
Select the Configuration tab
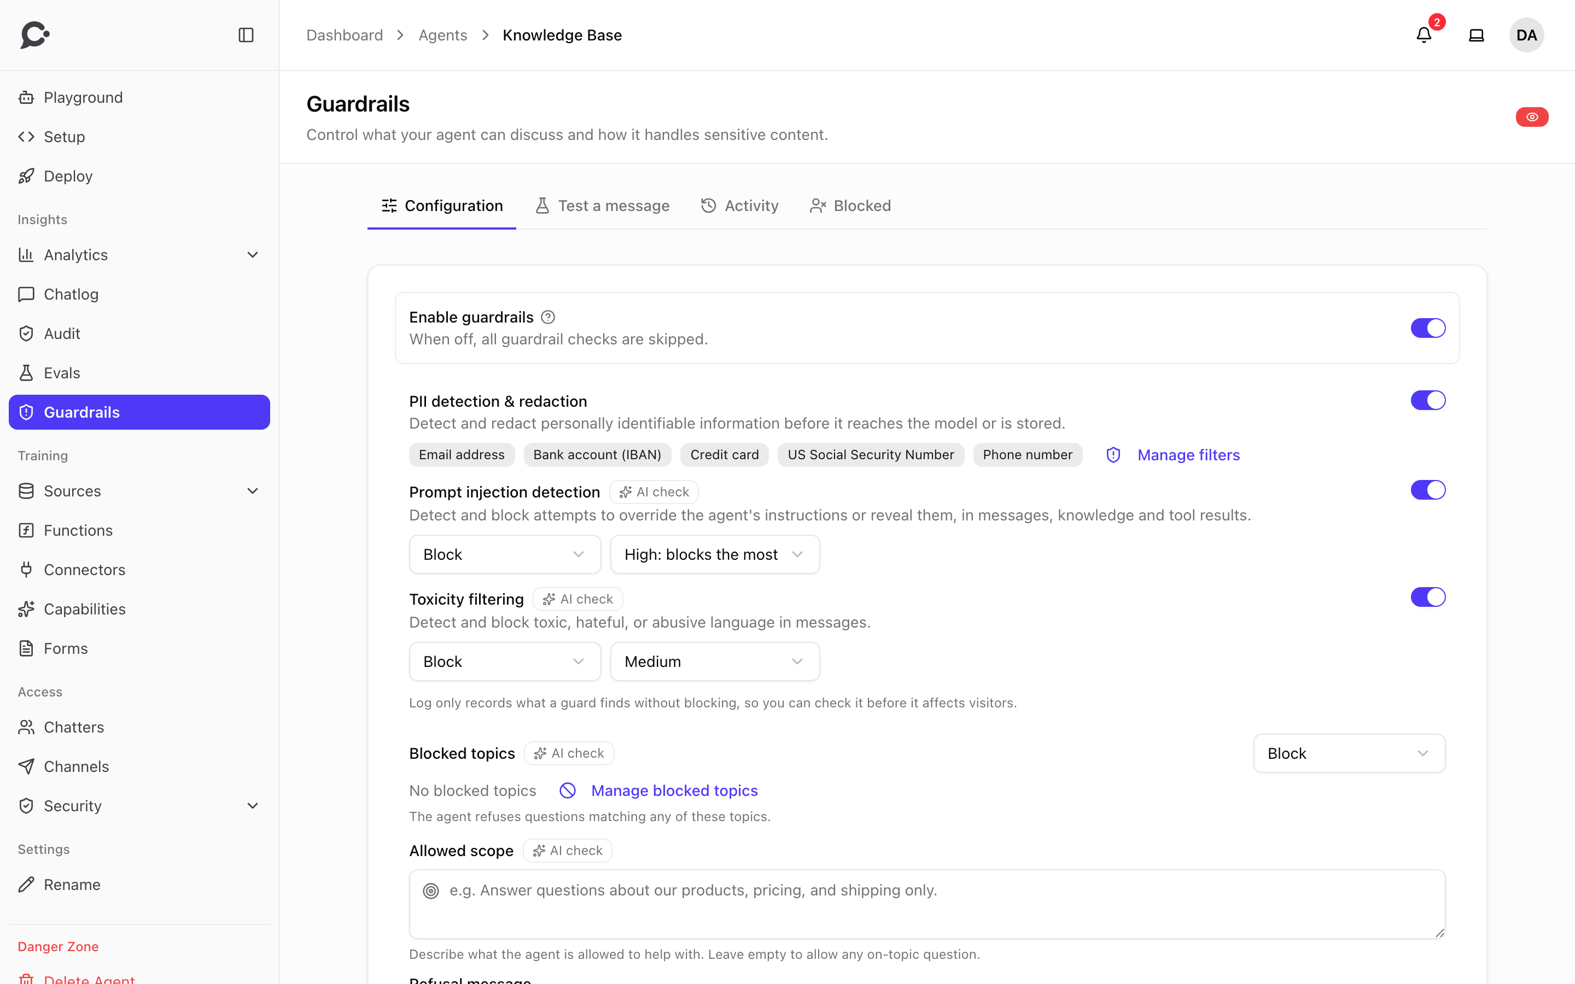(x=442, y=206)
